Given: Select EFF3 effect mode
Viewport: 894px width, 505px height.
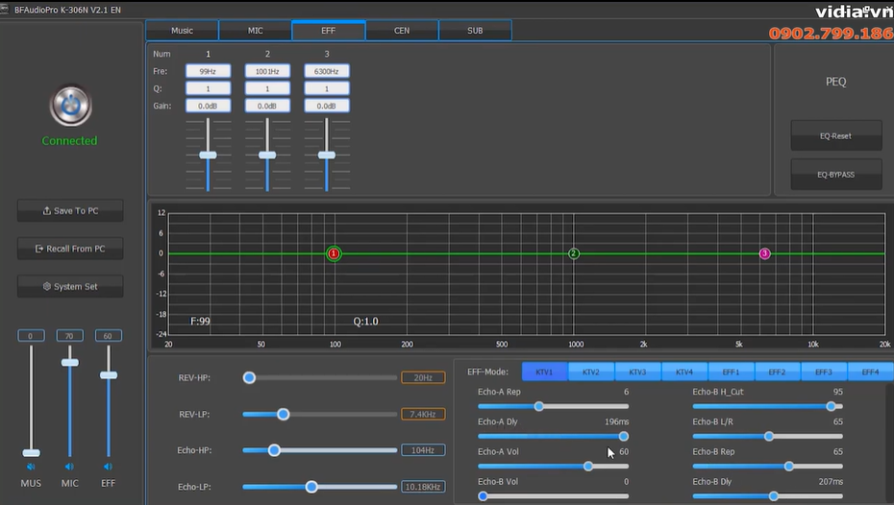Looking at the screenshot, I should point(824,372).
